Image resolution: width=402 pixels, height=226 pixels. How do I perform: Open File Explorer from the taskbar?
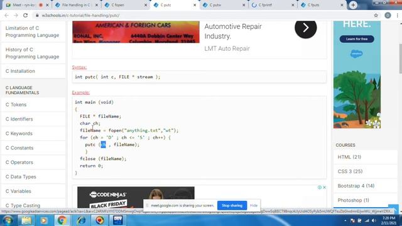coord(26,220)
